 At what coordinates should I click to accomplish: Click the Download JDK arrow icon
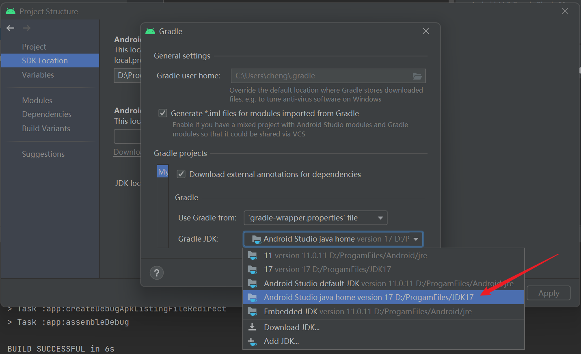tap(252, 327)
